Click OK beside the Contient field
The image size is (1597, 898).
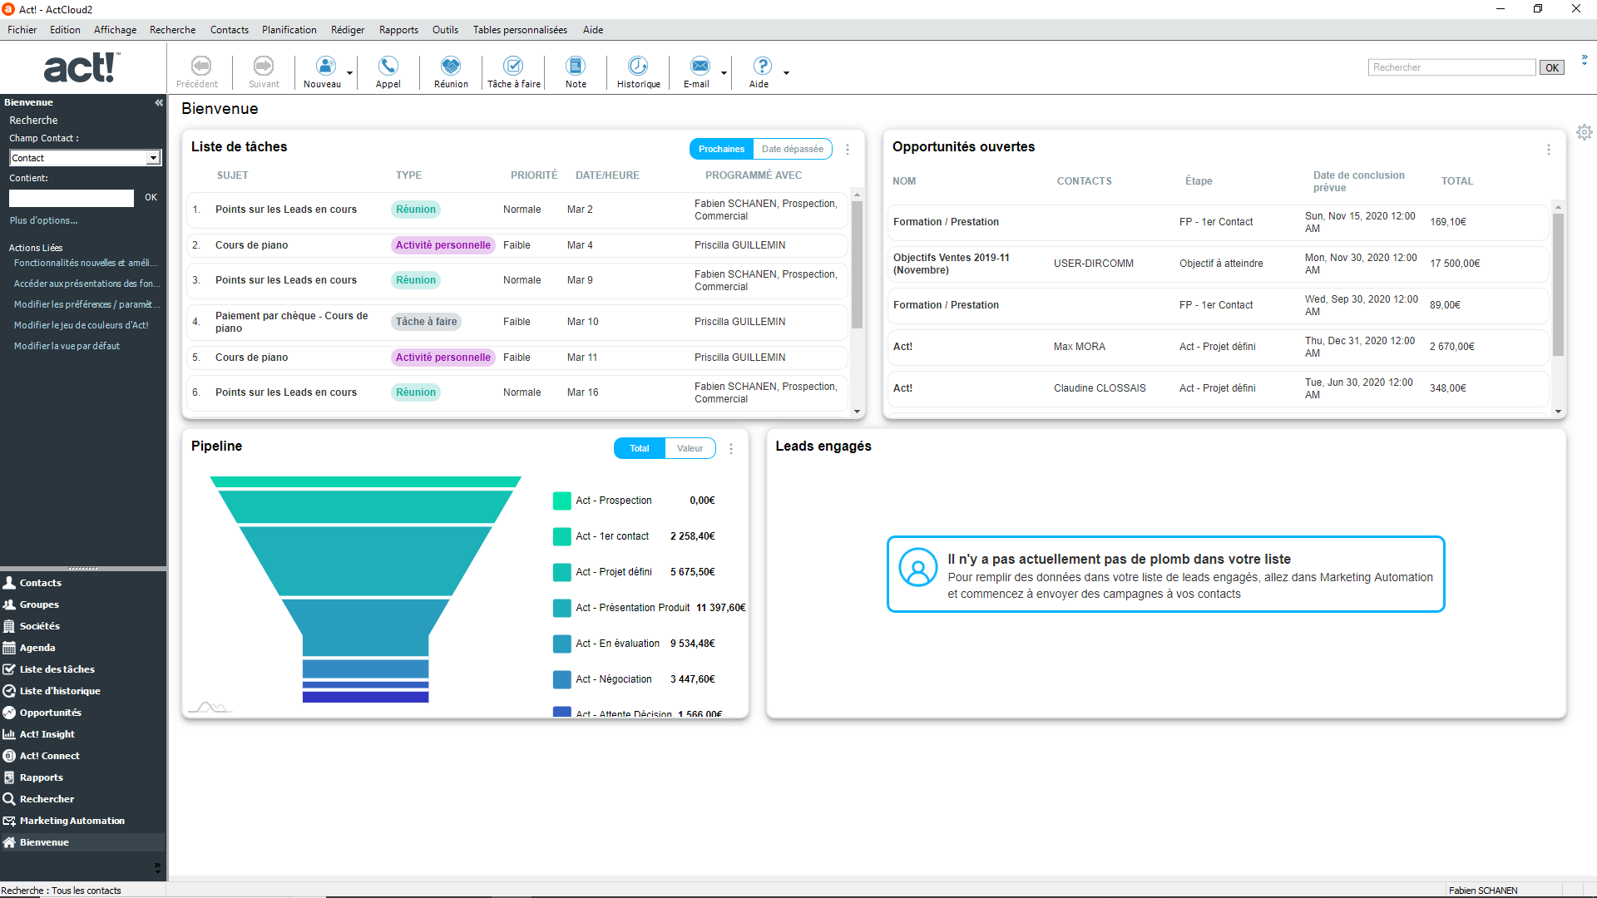pyautogui.click(x=151, y=197)
